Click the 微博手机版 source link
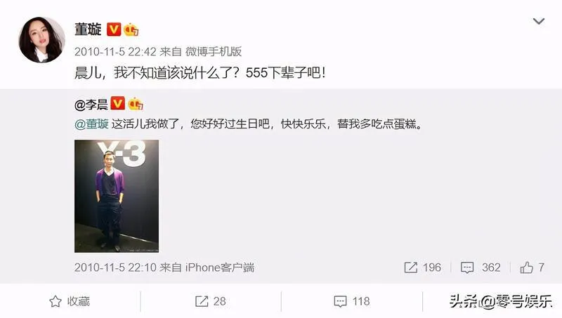Image resolution: width=562 pixels, height=318 pixels. (214, 51)
